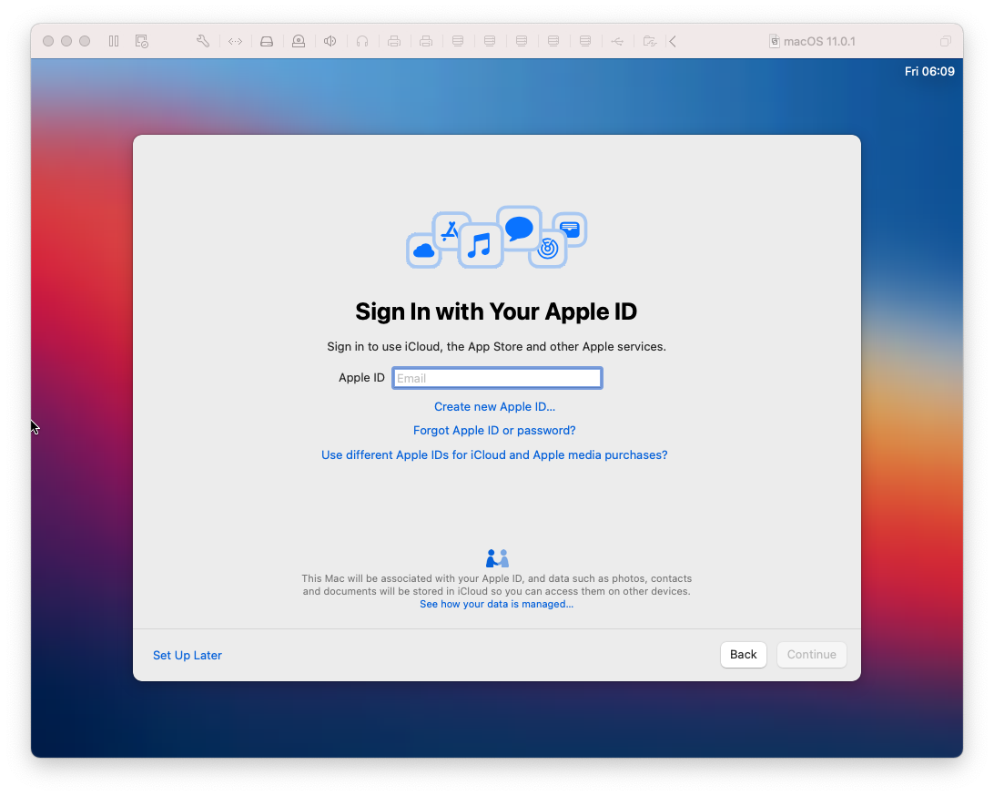
Task: Open Create new Apple ID link
Action: click(x=494, y=406)
